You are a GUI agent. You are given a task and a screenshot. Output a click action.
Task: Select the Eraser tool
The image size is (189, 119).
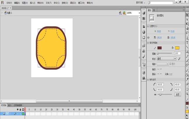pos(187,84)
